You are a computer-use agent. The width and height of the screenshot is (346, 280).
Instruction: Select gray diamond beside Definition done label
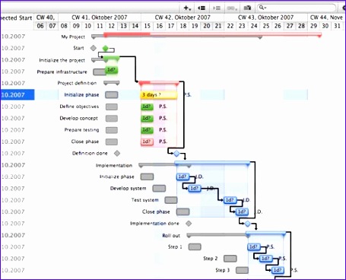[x=117, y=153]
